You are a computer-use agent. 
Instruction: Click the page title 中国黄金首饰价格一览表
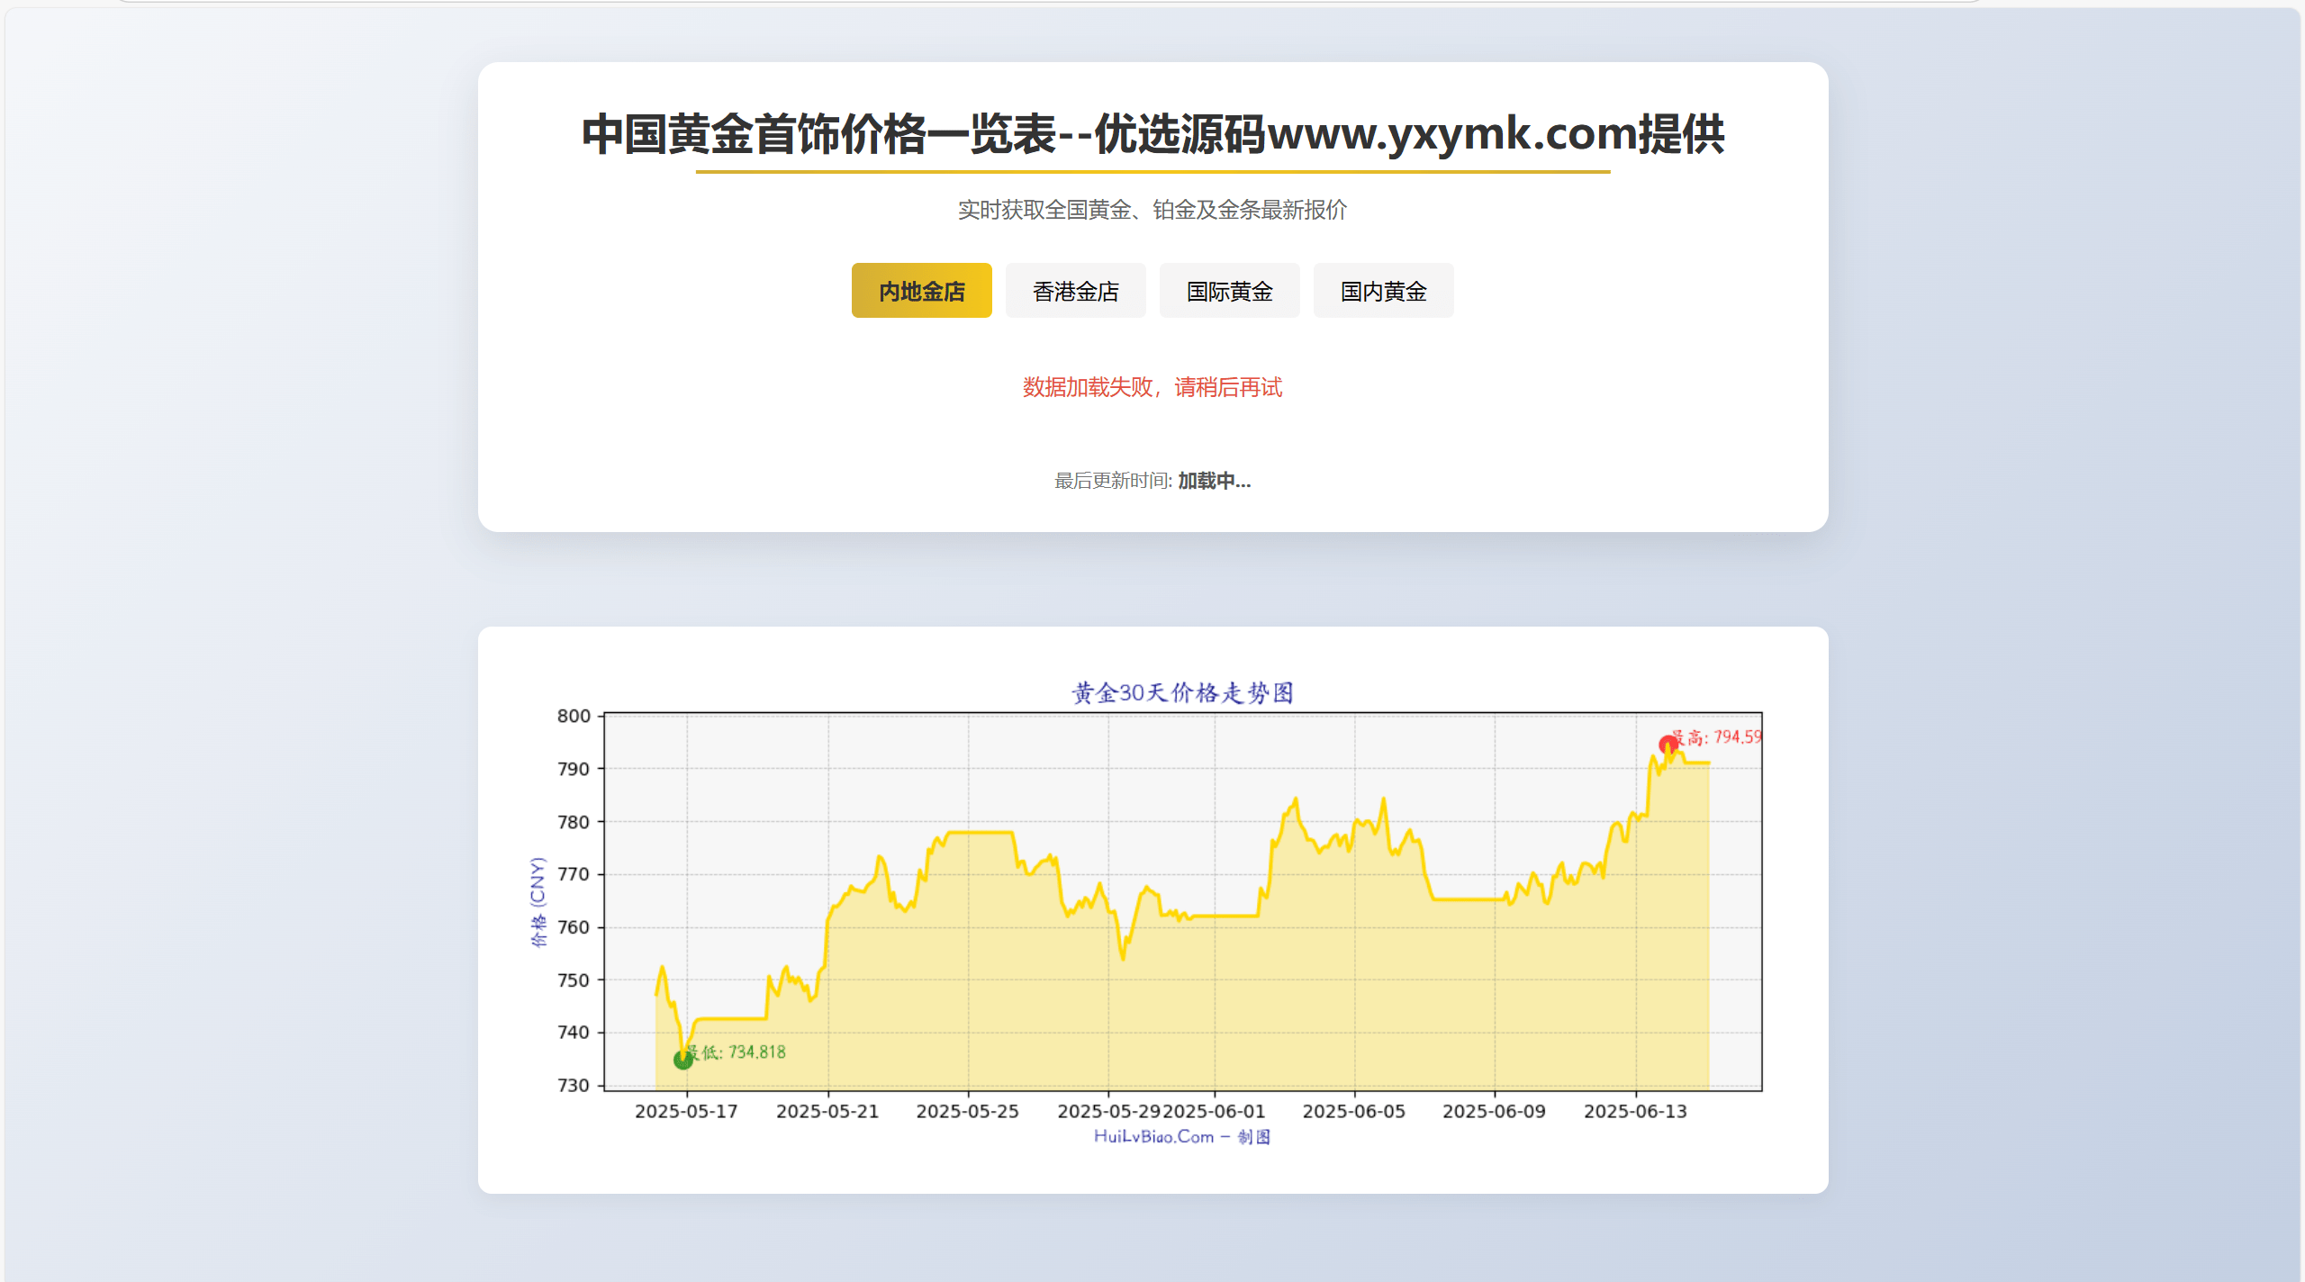click(818, 134)
